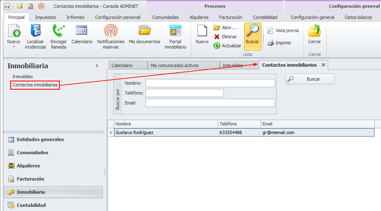Click the vertical splitter dots grip

(105, 172)
